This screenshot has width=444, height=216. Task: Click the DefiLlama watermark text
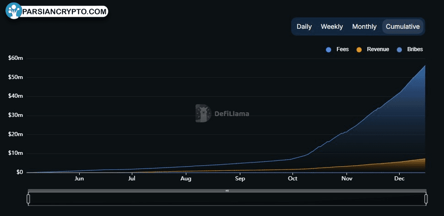(232, 114)
